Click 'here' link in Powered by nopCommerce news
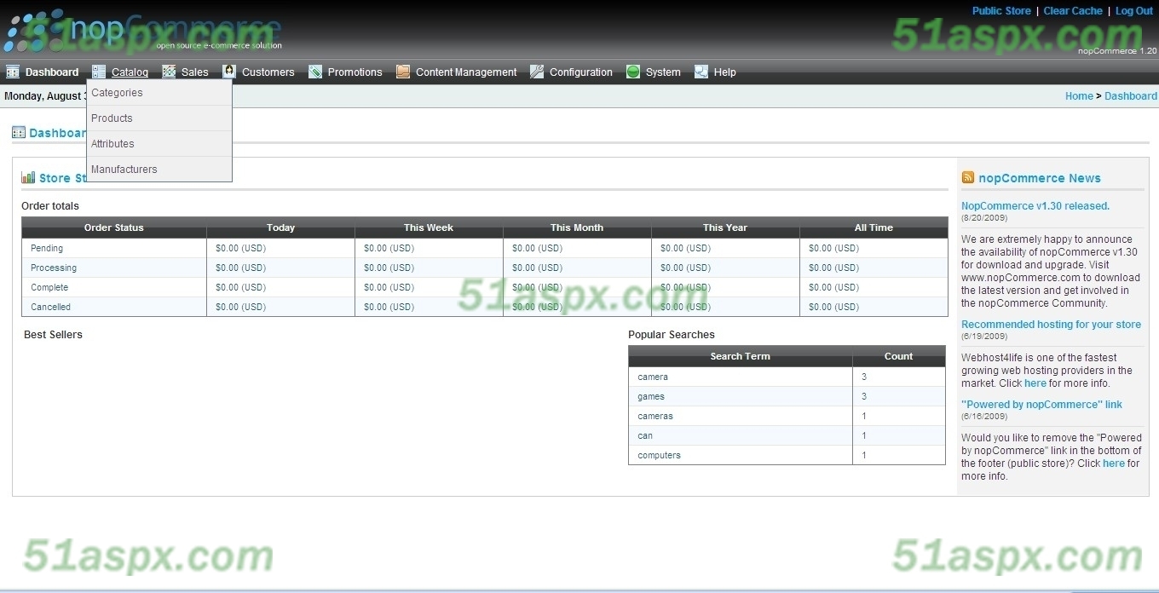Image resolution: width=1159 pixels, height=593 pixels. coord(1114,463)
